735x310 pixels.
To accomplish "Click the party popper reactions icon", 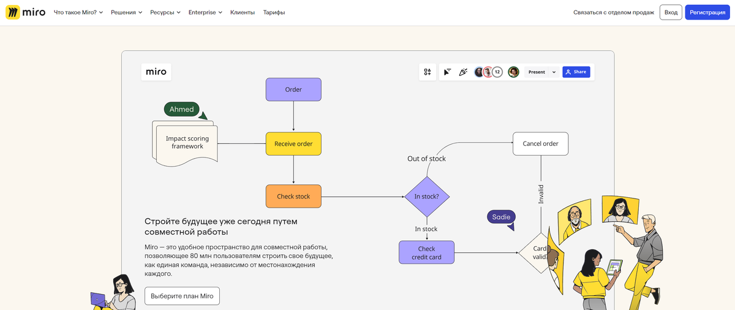I will click(463, 72).
